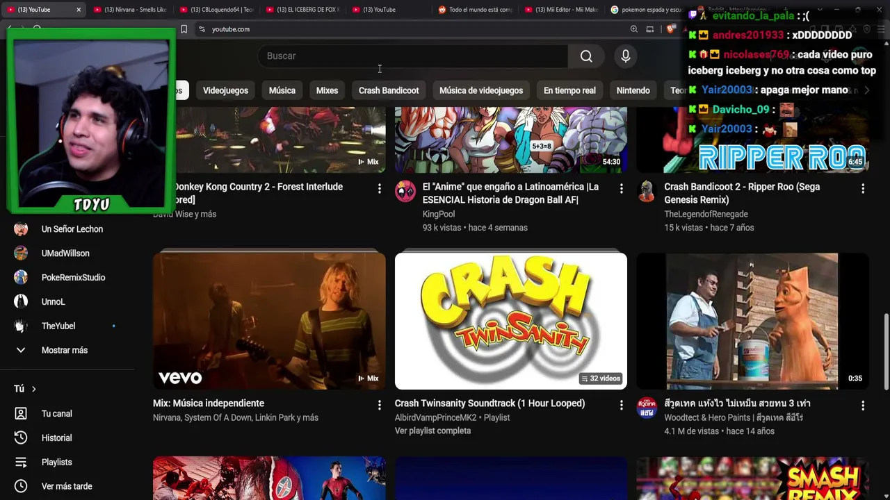
Task: Click the YouTube search magnifier button
Action: click(x=586, y=56)
